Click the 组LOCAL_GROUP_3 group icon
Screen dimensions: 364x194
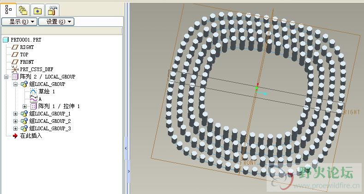point(24,128)
